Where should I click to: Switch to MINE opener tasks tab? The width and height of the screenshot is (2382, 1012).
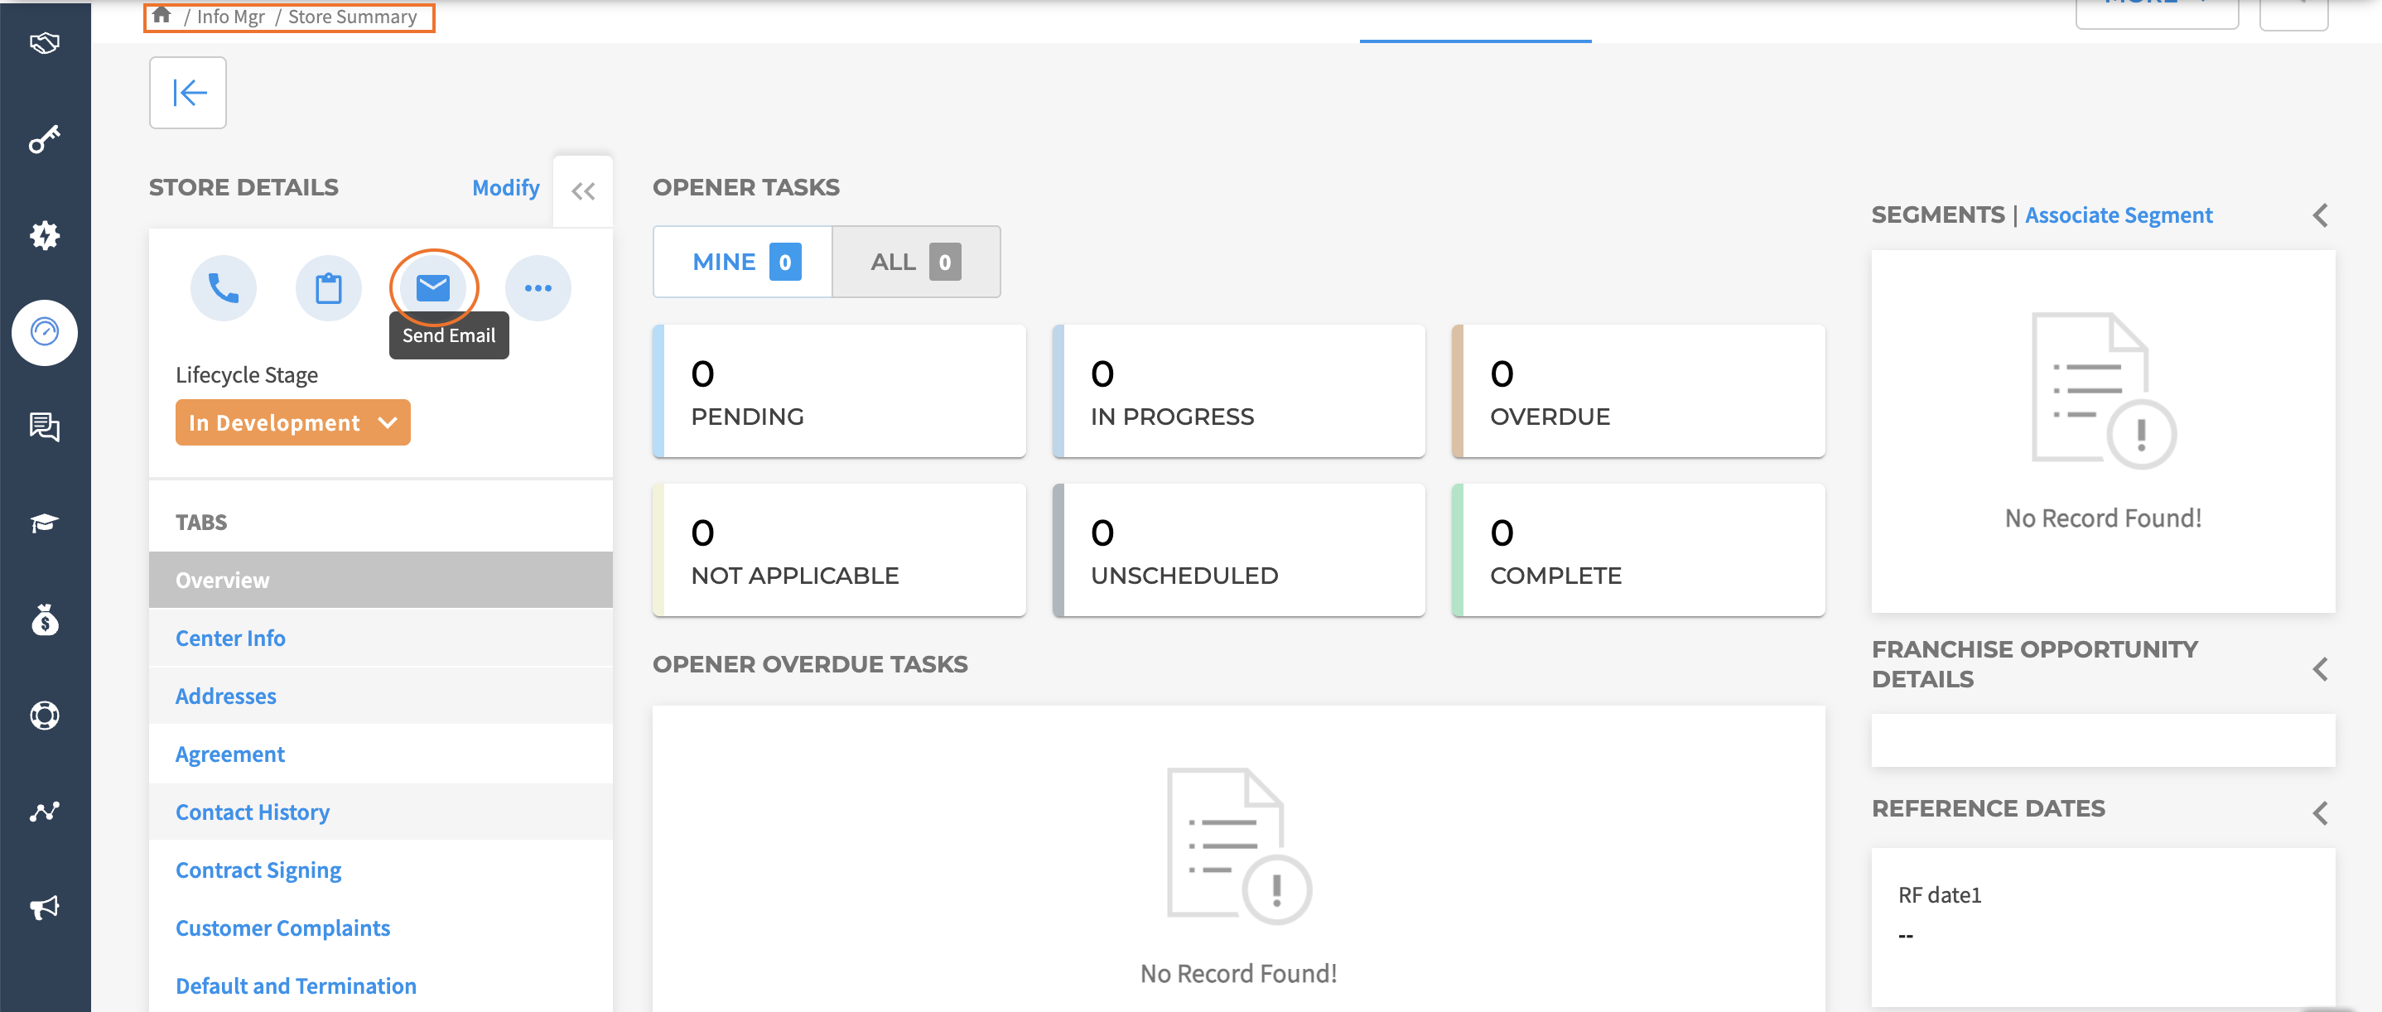(743, 262)
